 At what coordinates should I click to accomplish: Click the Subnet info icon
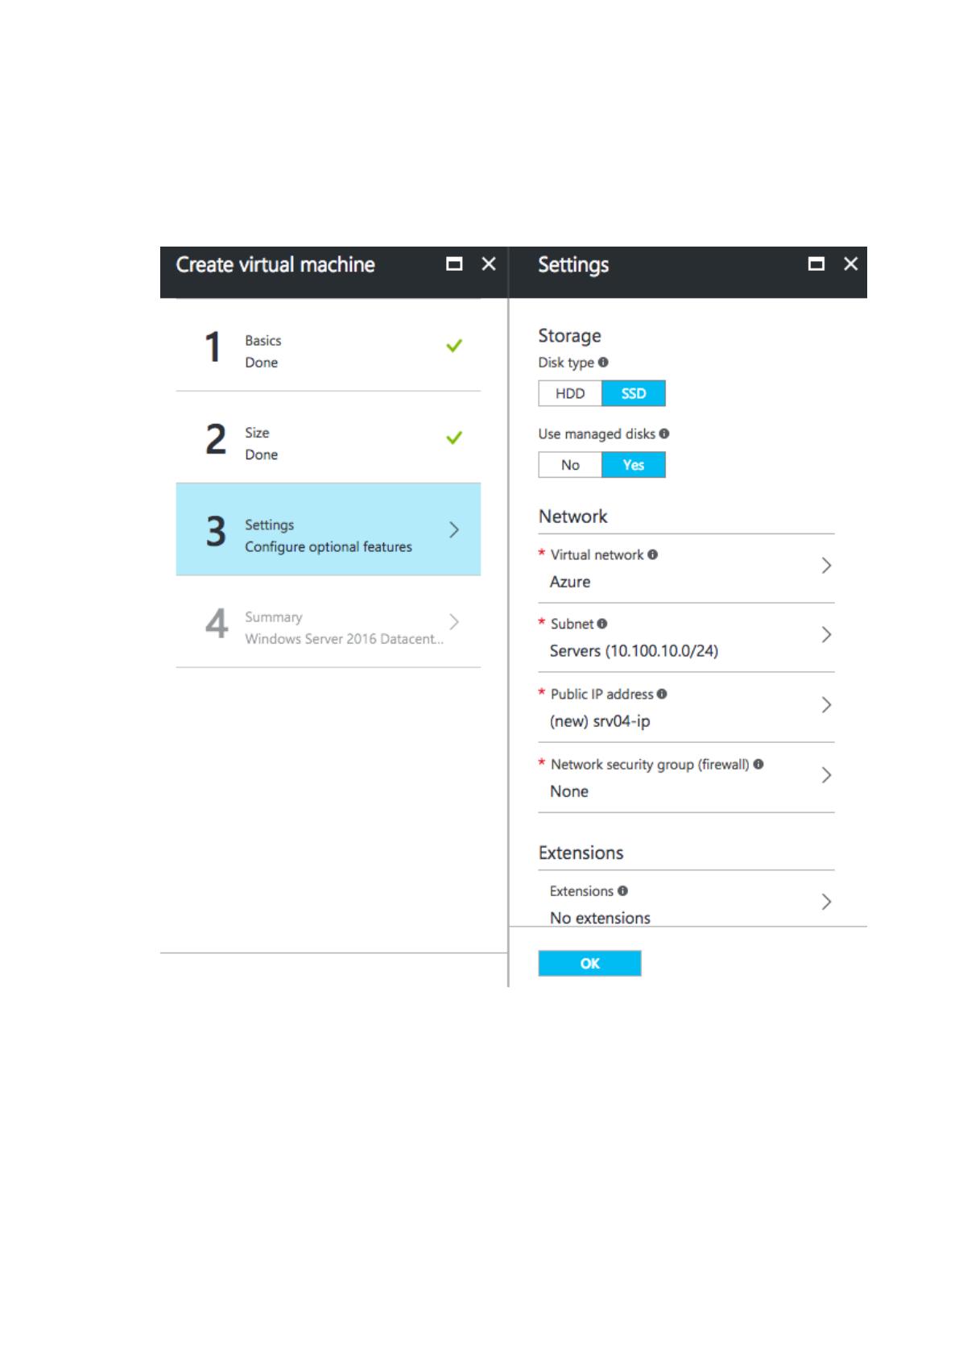(601, 624)
